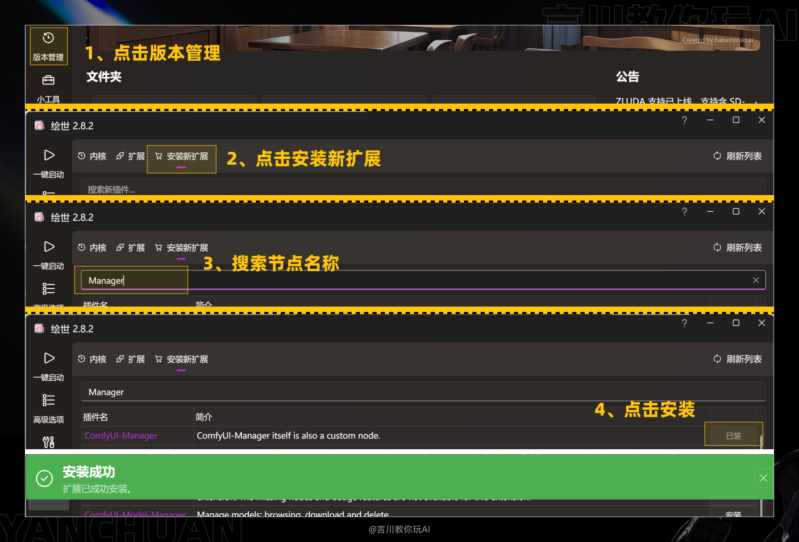Open 高级选项 via its list icon

point(49,400)
